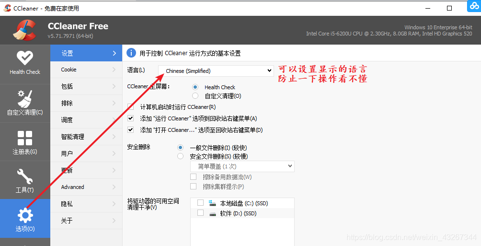Expand the 设置 menu chevron

coord(115,53)
